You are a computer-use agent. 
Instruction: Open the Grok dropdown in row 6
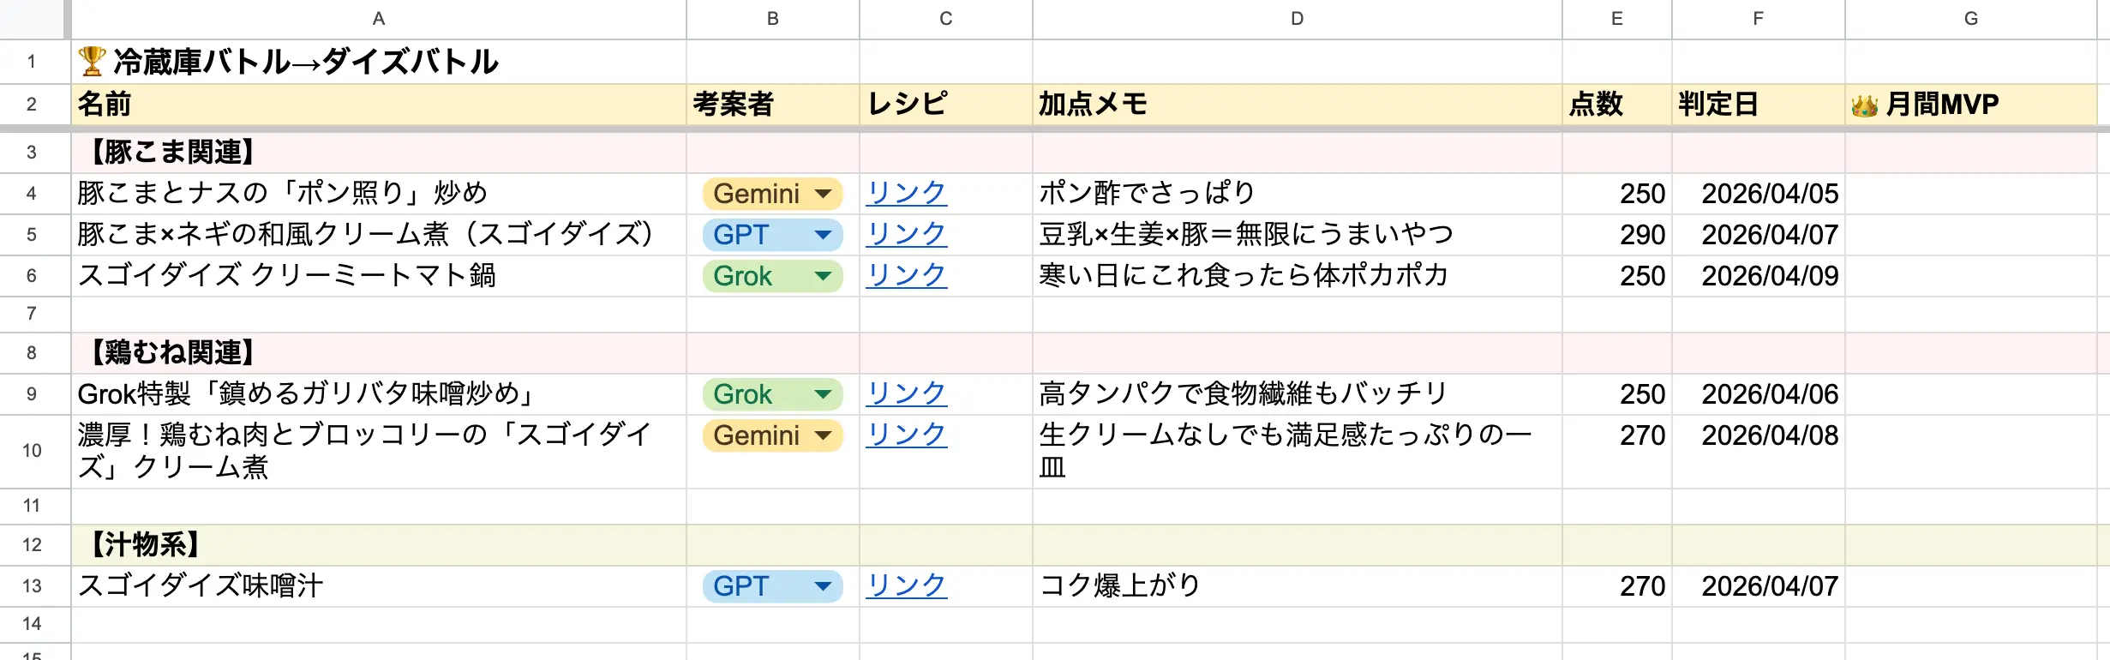click(x=823, y=276)
